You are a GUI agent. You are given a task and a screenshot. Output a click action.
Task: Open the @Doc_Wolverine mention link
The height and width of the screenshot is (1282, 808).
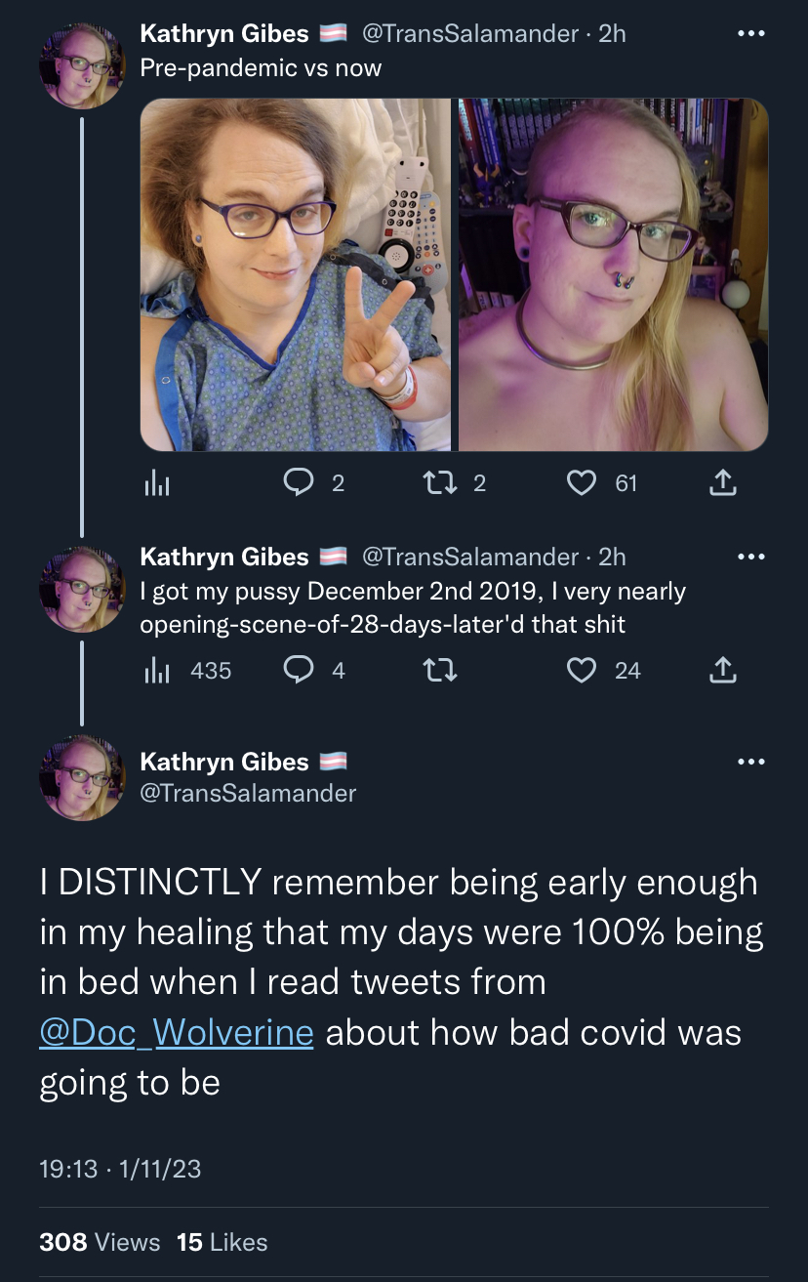point(177,1032)
